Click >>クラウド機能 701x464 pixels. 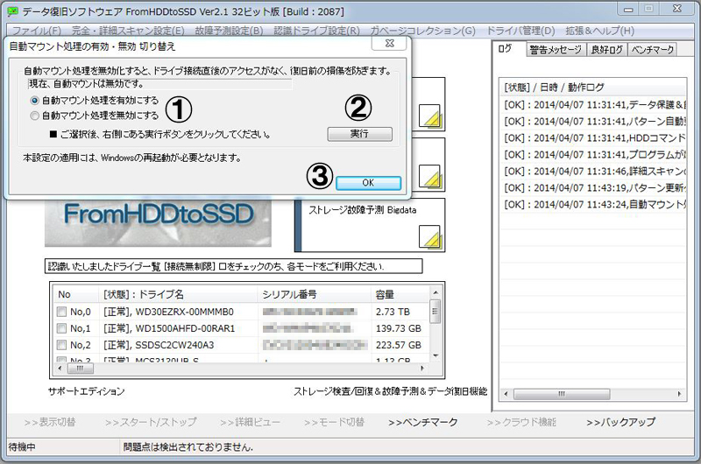tap(521, 423)
